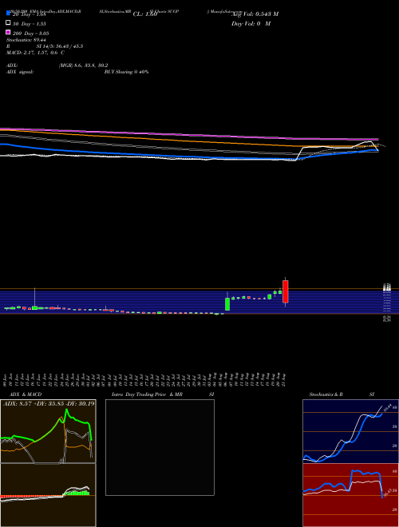Click the magenta 200 Day legend square

9,32
